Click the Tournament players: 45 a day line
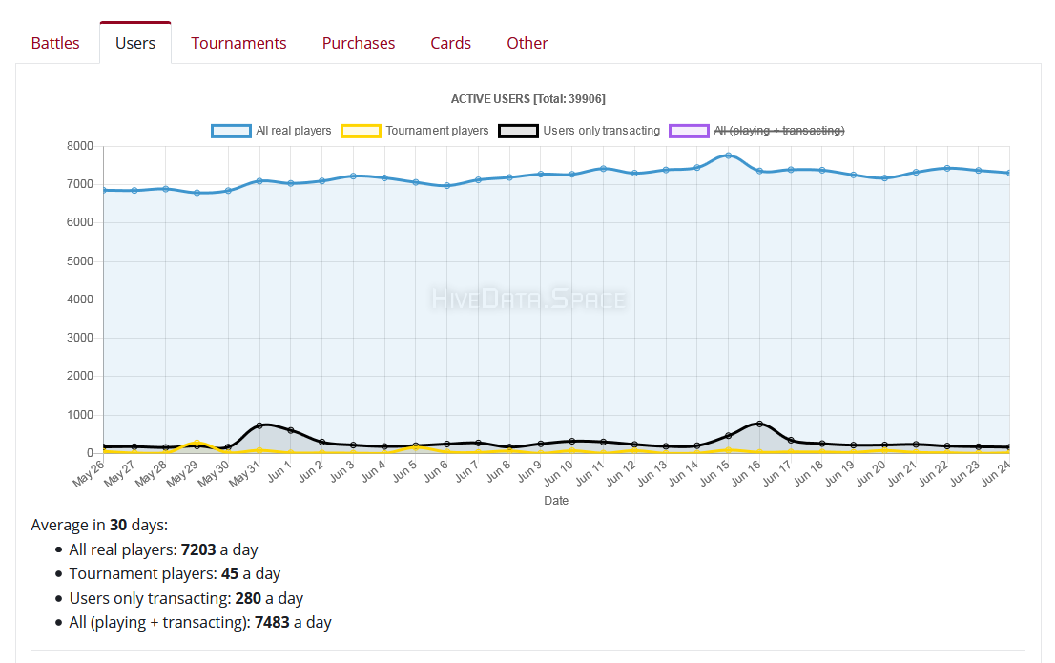Screen dimensions: 1055x663 (x=175, y=574)
